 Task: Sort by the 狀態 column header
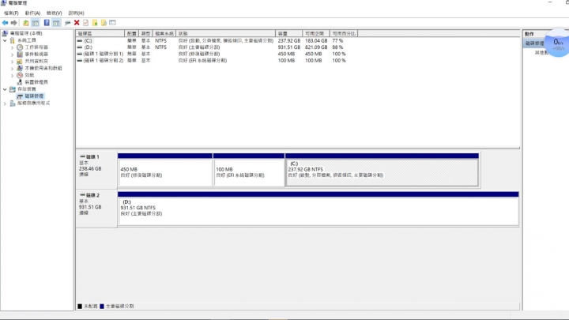(x=226, y=33)
